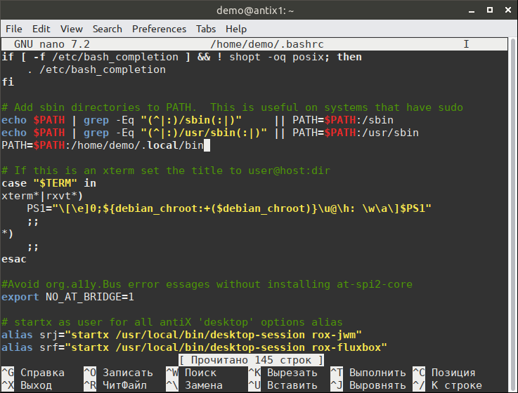518x393 pixels.
Task: Click the ^O Записать shortcut label
Action: [118, 373]
